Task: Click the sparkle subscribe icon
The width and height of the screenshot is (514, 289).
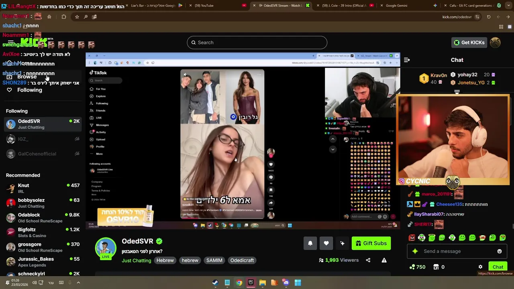Action: coord(342,243)
